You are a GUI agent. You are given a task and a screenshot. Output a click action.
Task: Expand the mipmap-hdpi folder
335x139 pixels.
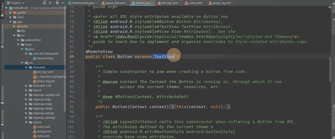click(26, 99)
